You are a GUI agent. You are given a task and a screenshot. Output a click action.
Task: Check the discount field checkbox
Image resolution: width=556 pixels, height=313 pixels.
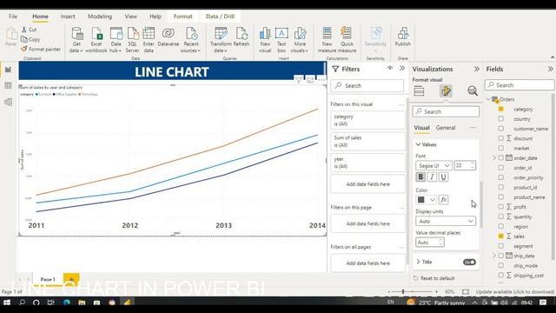pyautogui.click(x=500, y=138)
